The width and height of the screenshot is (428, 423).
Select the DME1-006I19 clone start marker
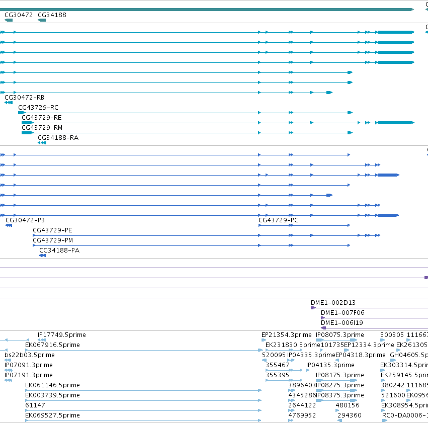click(323, 328)
